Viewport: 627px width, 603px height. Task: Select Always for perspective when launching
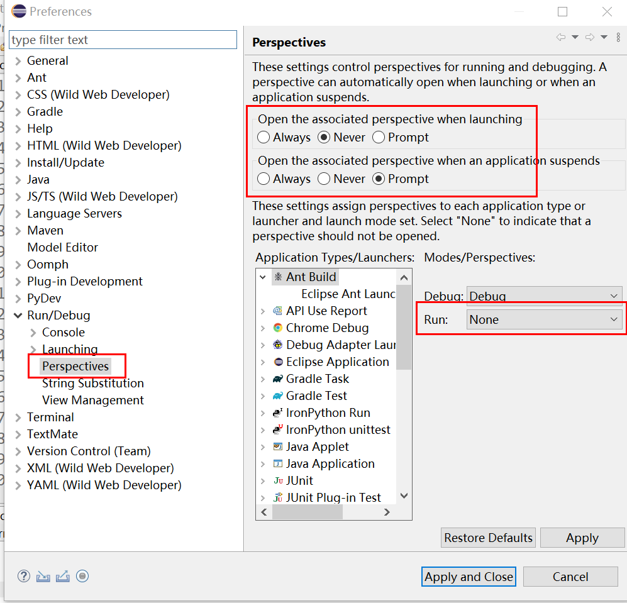[x=264, y=137]
